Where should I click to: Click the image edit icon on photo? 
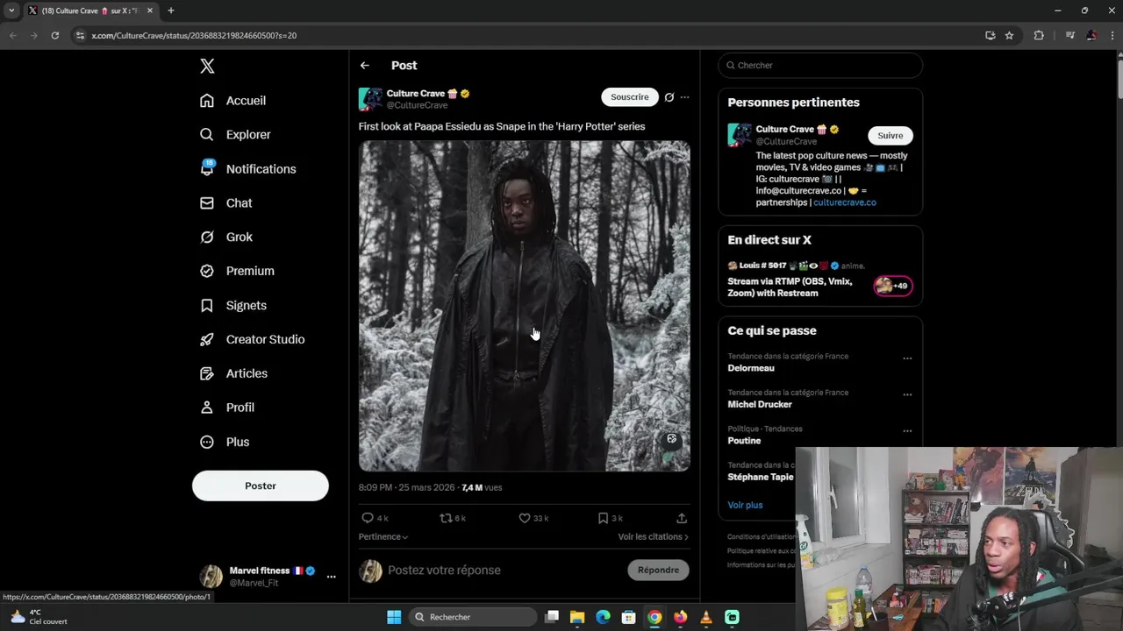point(672,439)
